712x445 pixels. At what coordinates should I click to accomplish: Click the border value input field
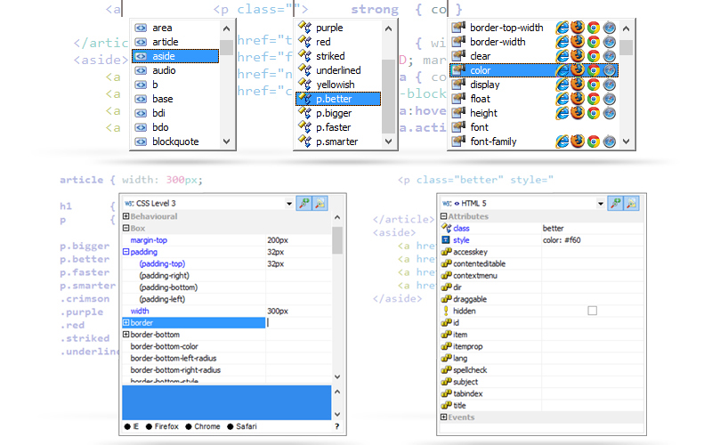click(299, 322)
